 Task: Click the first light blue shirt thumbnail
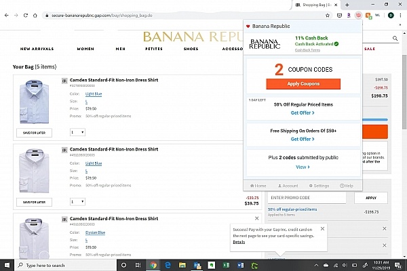(x=34, y=100)
